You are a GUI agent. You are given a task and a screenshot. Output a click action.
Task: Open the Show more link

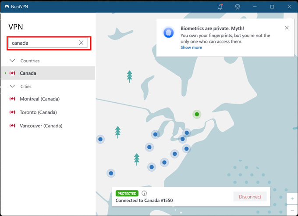point(191,47)
